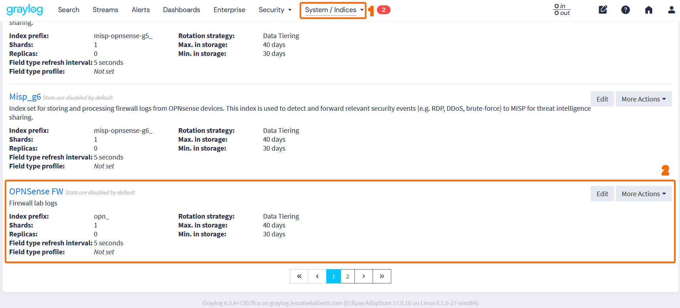Go to previous pagination page
680x308 pixels.
[317, 276]
